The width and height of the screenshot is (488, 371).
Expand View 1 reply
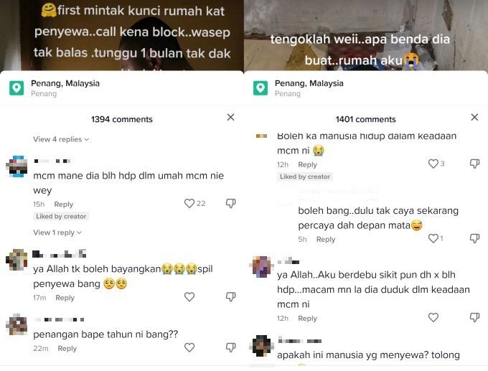click(57, 233)
